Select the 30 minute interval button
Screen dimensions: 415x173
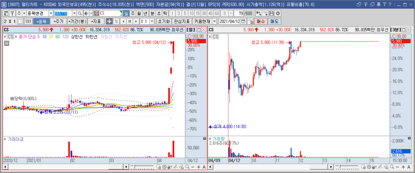204,14
